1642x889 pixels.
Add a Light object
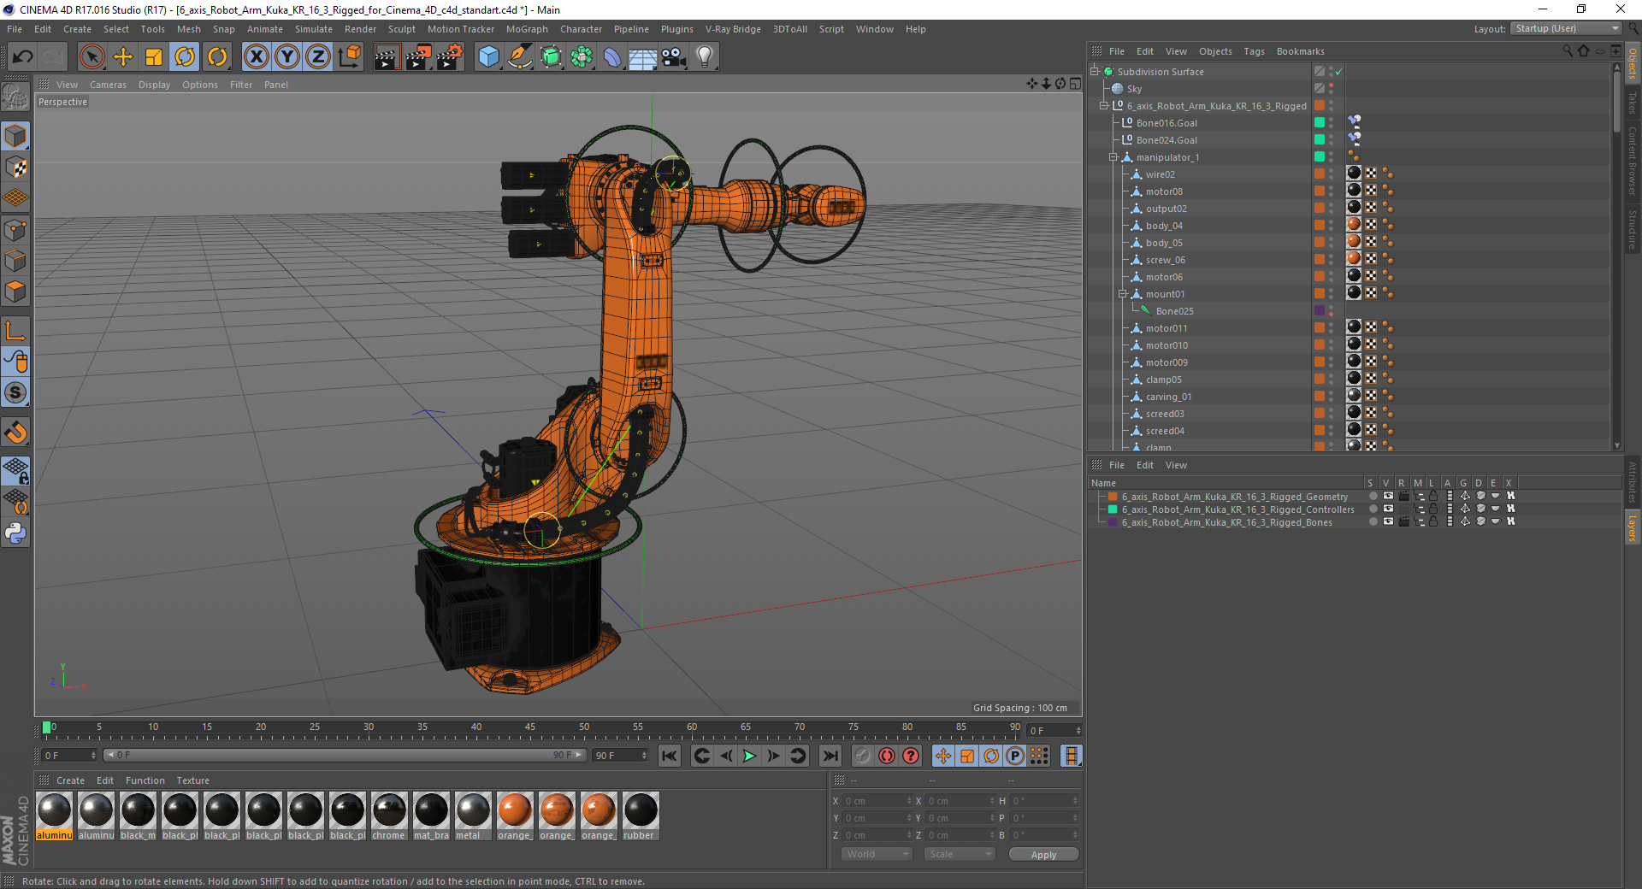pos(705,57)
